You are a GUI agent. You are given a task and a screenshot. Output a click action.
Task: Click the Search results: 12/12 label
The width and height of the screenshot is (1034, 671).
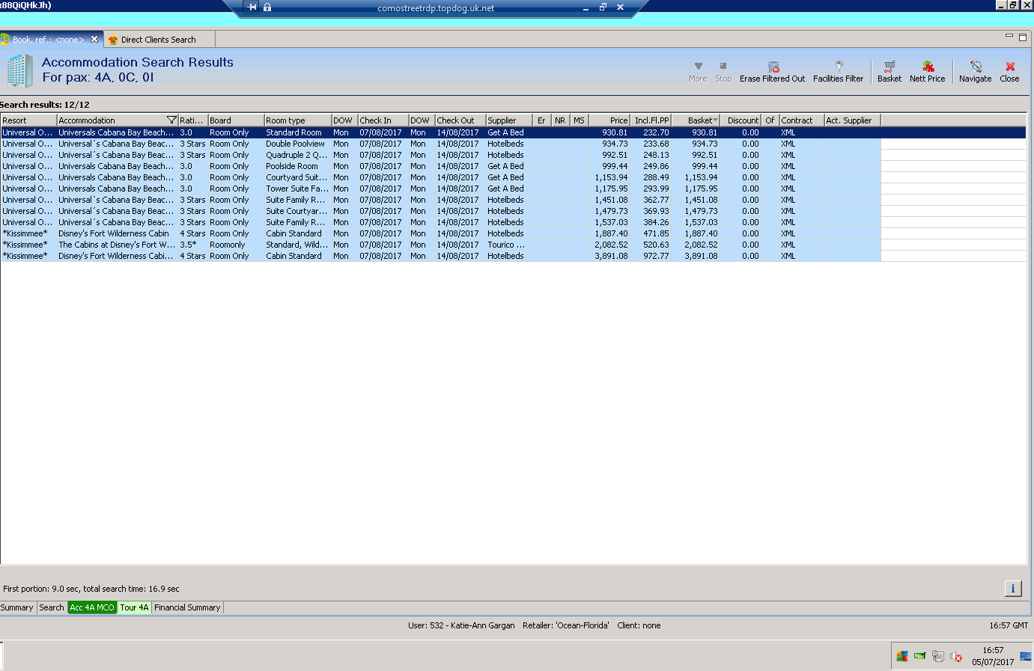click(x=45, y=105)
